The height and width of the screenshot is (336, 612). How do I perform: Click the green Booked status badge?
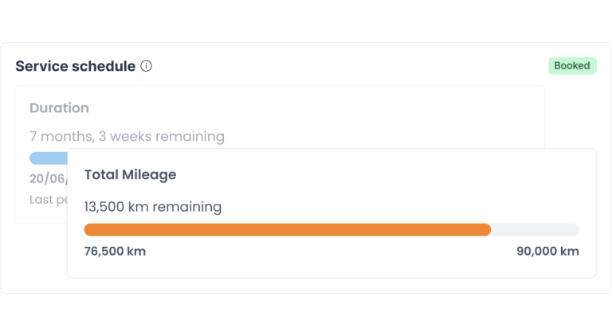(x=572, y=66)
